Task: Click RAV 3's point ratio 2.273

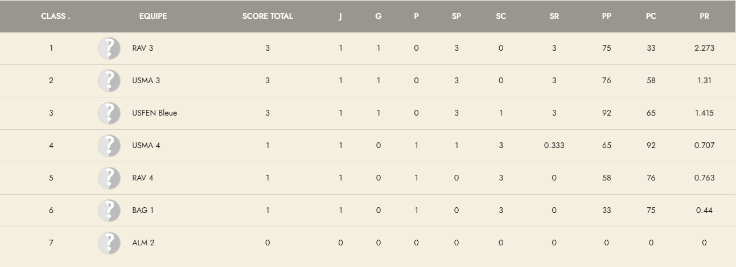Action: pyautogui.click(x=704, y=48)
